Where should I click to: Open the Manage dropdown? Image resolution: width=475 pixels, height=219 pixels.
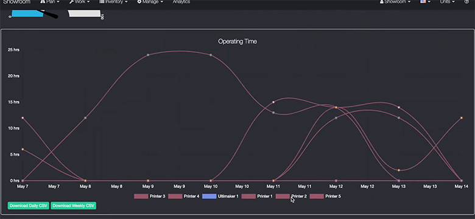[x=150, y=2]
